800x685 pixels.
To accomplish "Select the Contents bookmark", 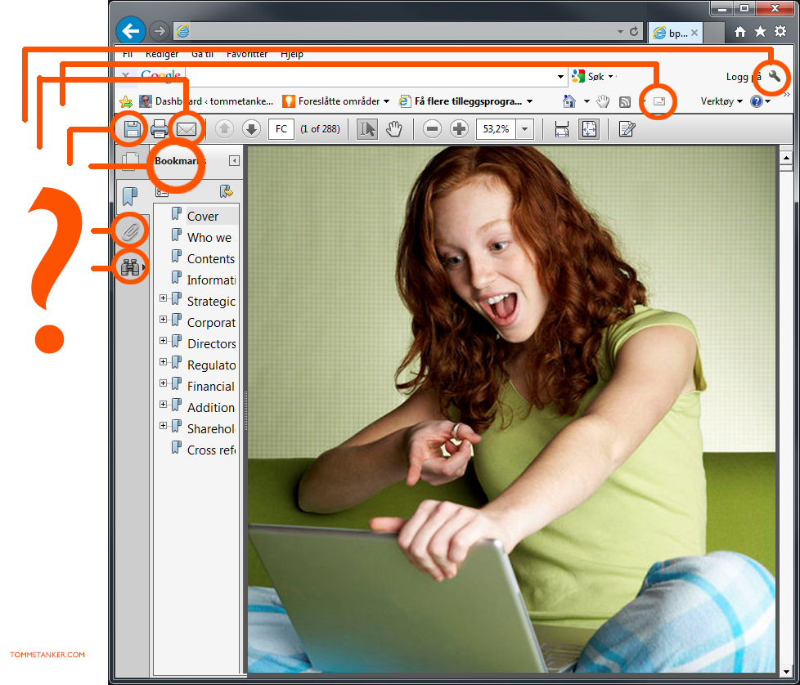I will 210,258.
